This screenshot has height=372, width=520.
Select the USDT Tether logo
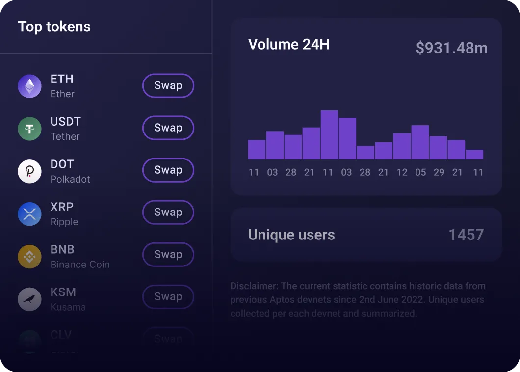(29, 128)
